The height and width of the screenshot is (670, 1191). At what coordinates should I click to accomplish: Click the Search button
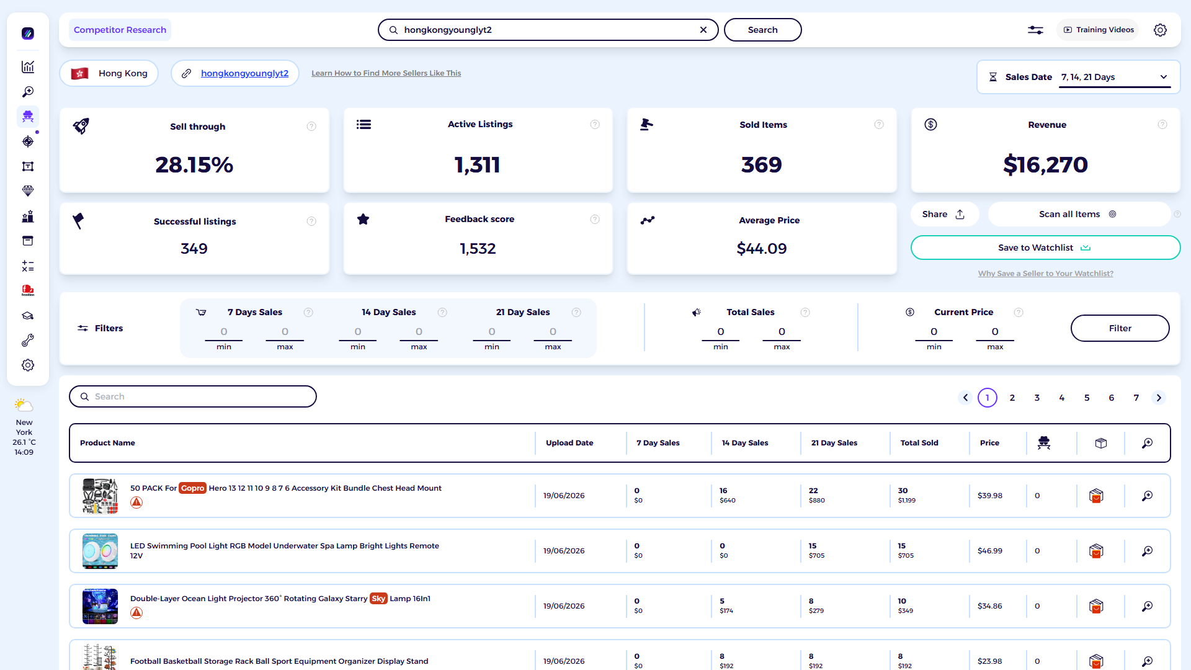coord(762,30)
